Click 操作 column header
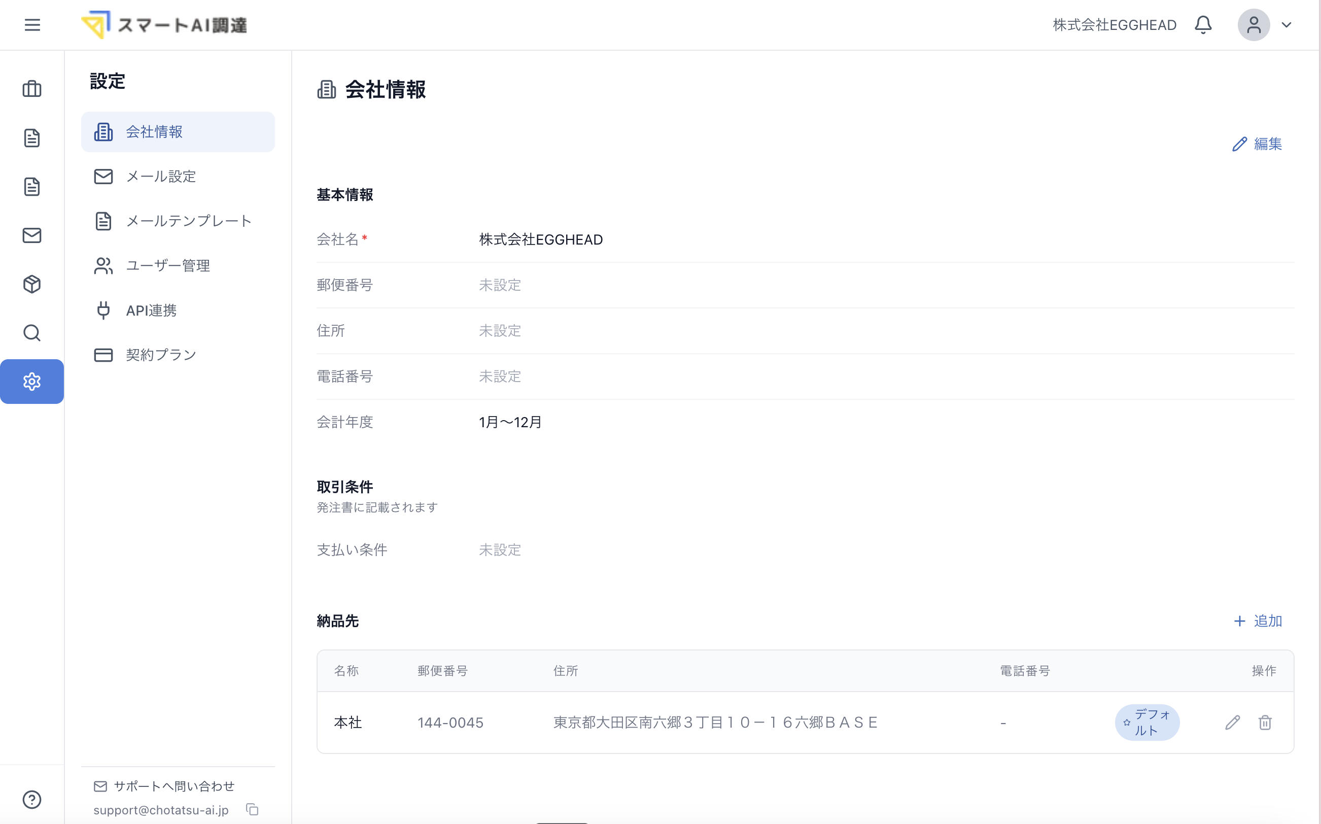This screenshot has width=1321, height=824. 1264,671
